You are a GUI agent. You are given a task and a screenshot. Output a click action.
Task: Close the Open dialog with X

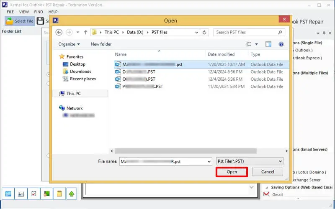pyautogui.click(x=284, y=19)
